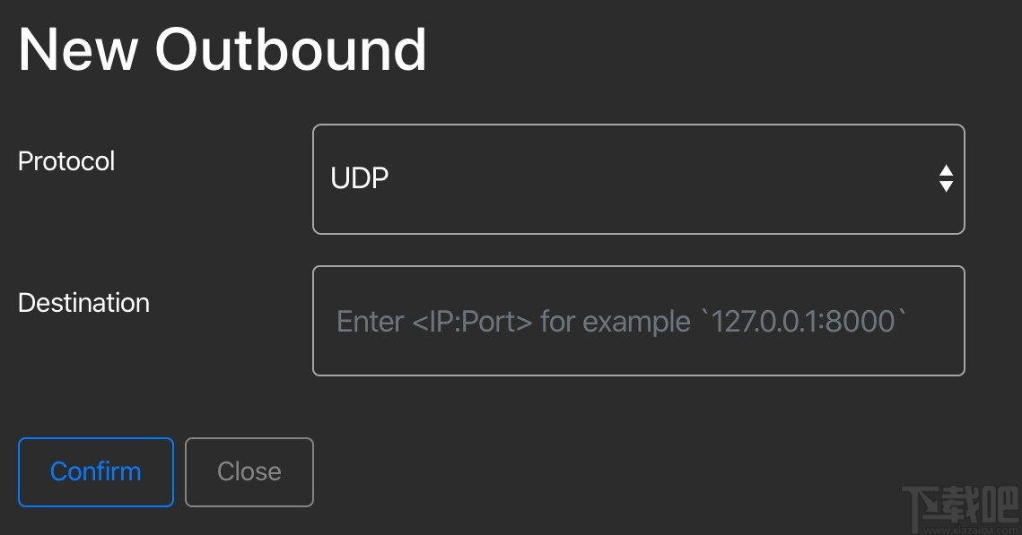Open the Protocol dropdown showing UDP
Image resolution: width=1022 pixels, height=535 pixels.
click(638, 179)
